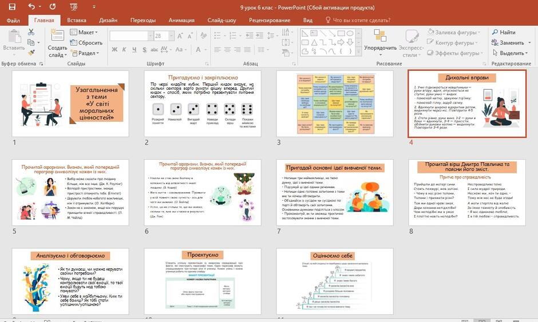Click the 'Что вы хотите сделать?' search box
This screenshot has width=538, height=322.
pos(358,20)
